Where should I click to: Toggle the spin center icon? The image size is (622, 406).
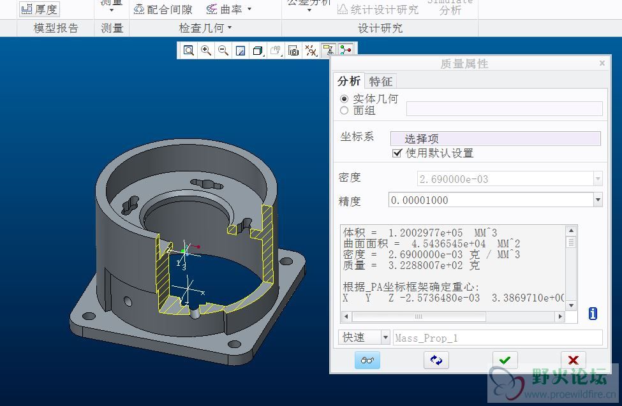[x=346, y=50]
